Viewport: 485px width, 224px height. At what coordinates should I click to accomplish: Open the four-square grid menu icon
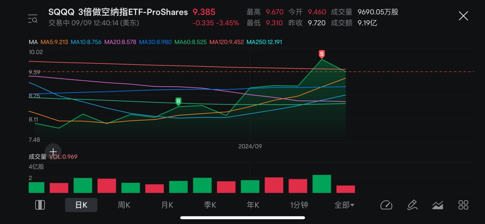point(463,205)
